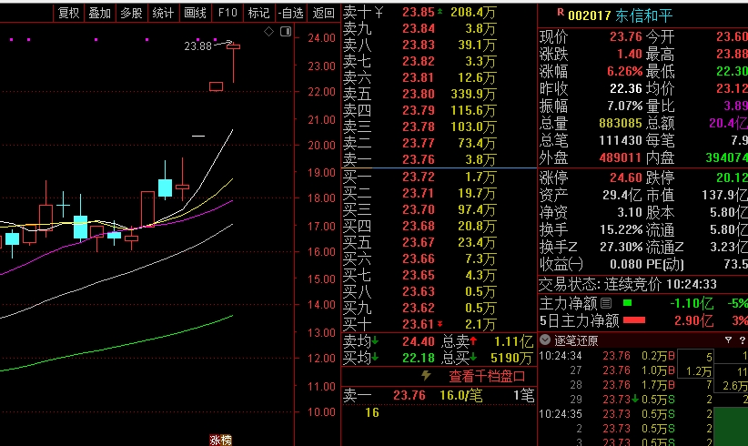Open the 复权 adjustment menu
The width and height of the screenshot is (748, 446).
68,13
